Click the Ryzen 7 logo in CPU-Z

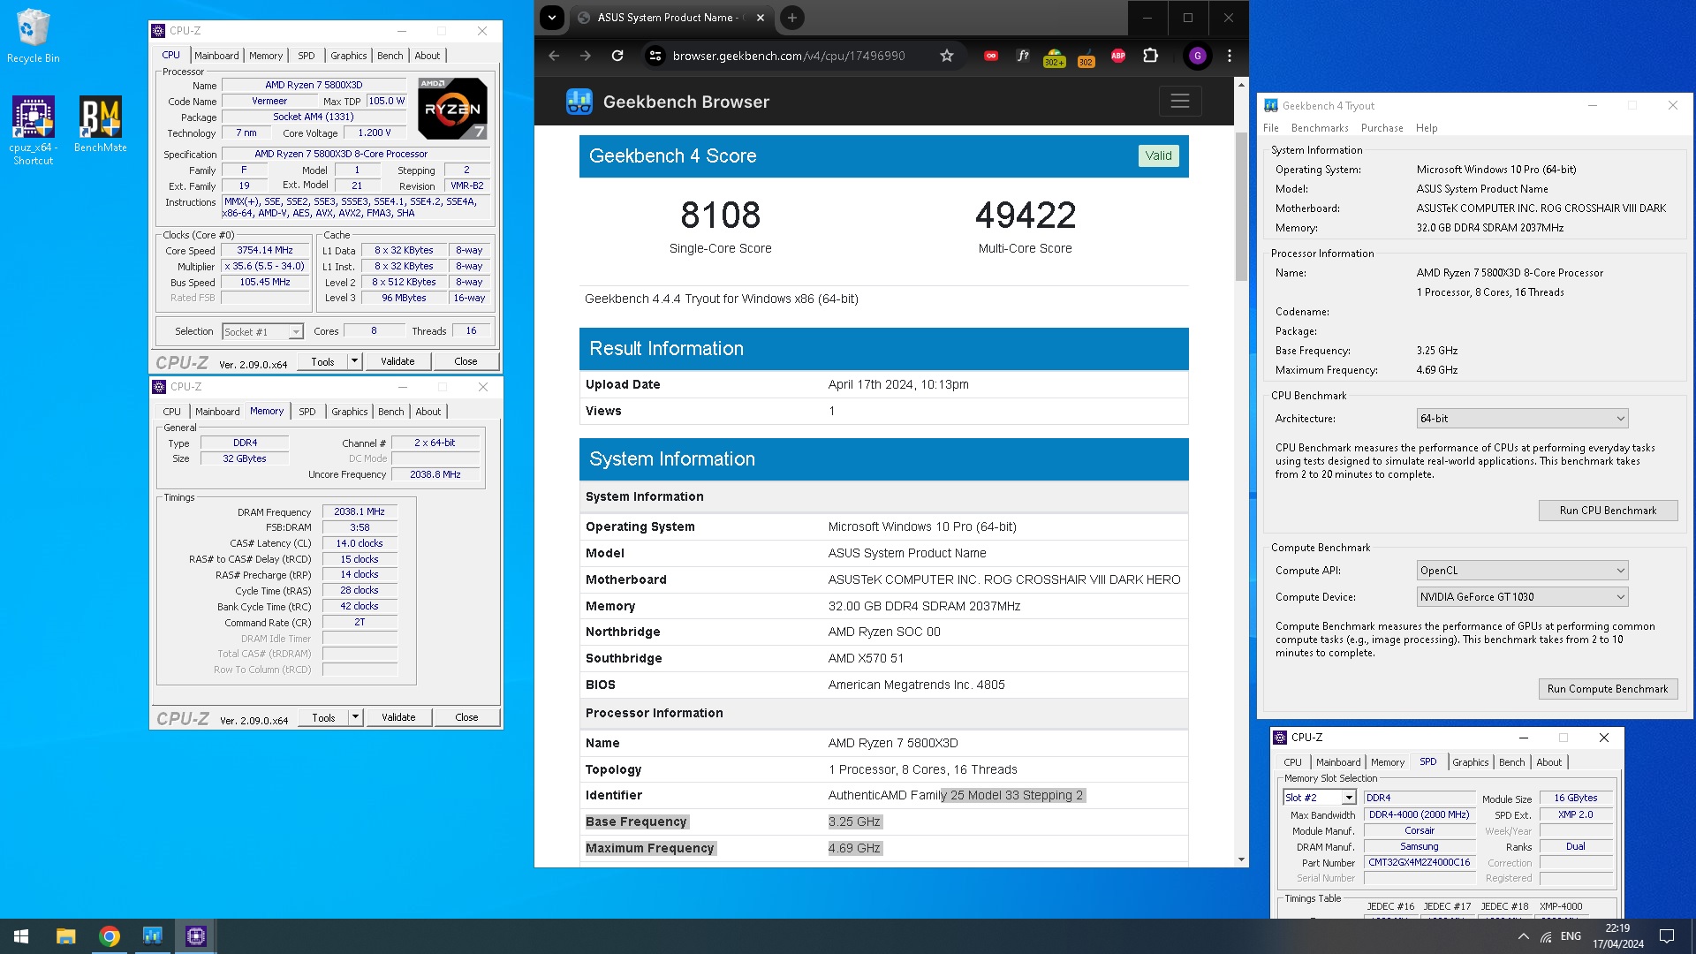click(x=452, y=109)
